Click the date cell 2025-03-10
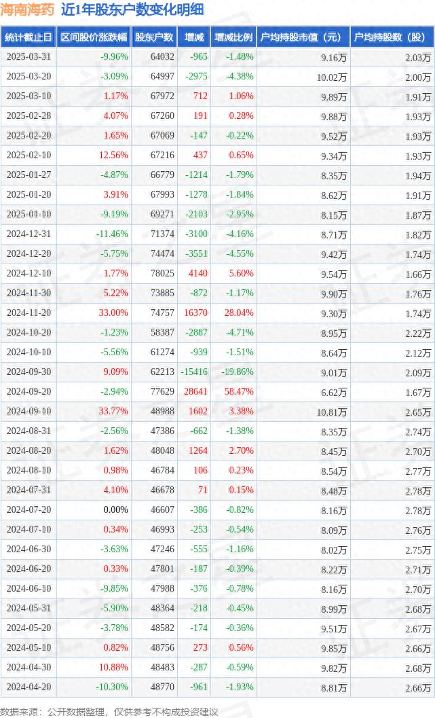Viewport: 435px width, 718px height. point(29,96)
